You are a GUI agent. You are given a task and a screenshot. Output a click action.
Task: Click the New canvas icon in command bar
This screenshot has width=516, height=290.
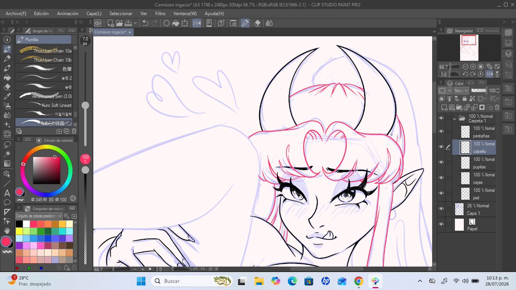coord(111,23)
